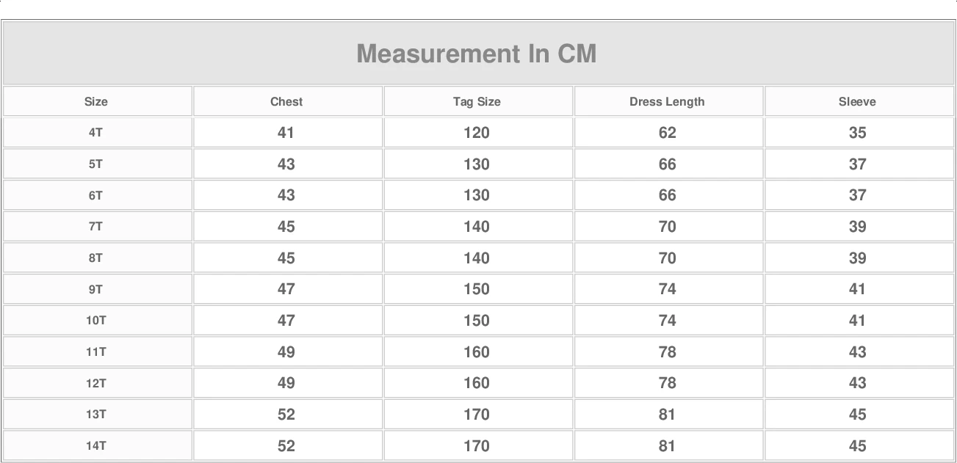
Task: Select the 9T size row label
Action: click(x=96, y=289)
